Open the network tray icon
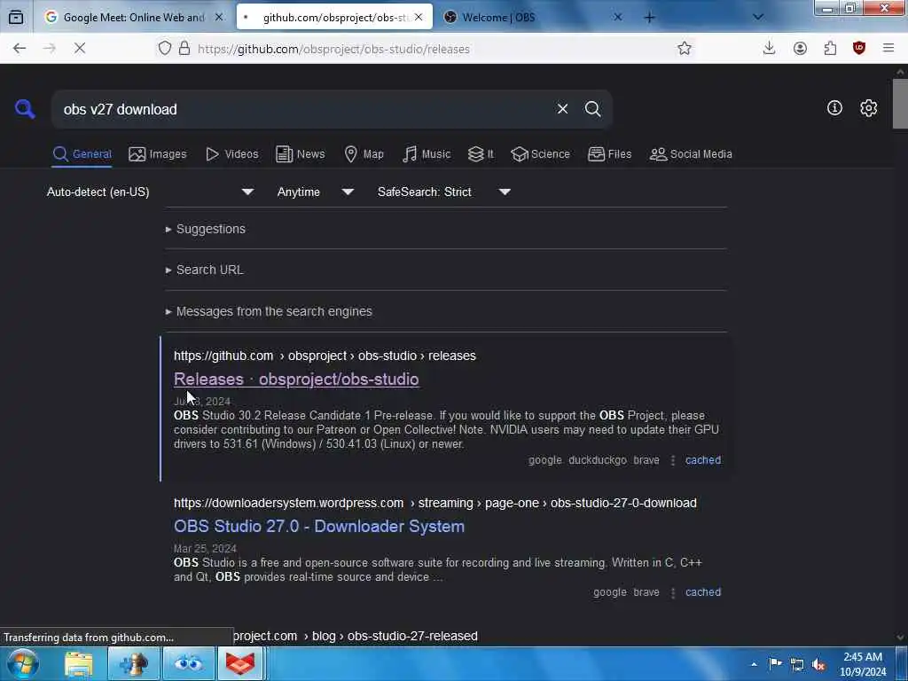The height and width of the screenshot is (681, 908). [x=797, y=663]
